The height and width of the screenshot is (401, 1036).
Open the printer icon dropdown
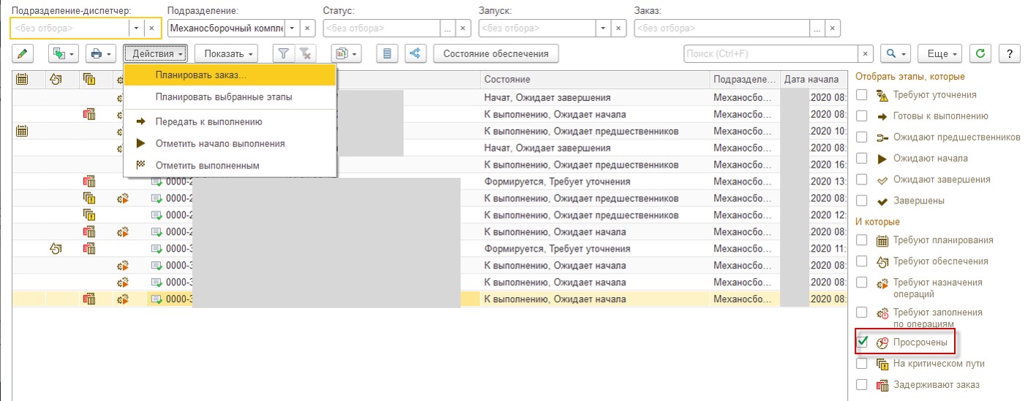(x=101, y=54)
